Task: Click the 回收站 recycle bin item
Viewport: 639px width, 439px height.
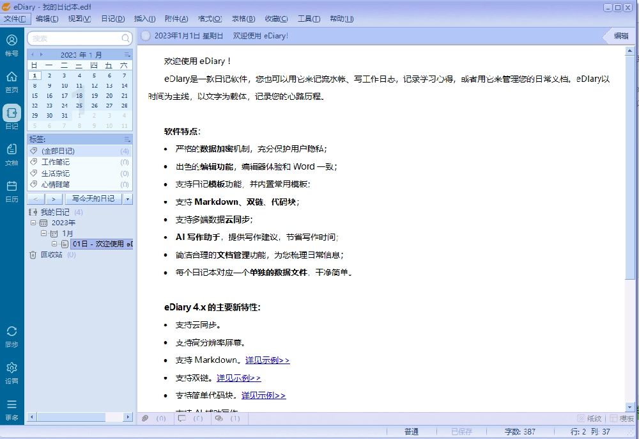Action: (x=51, y=255)
